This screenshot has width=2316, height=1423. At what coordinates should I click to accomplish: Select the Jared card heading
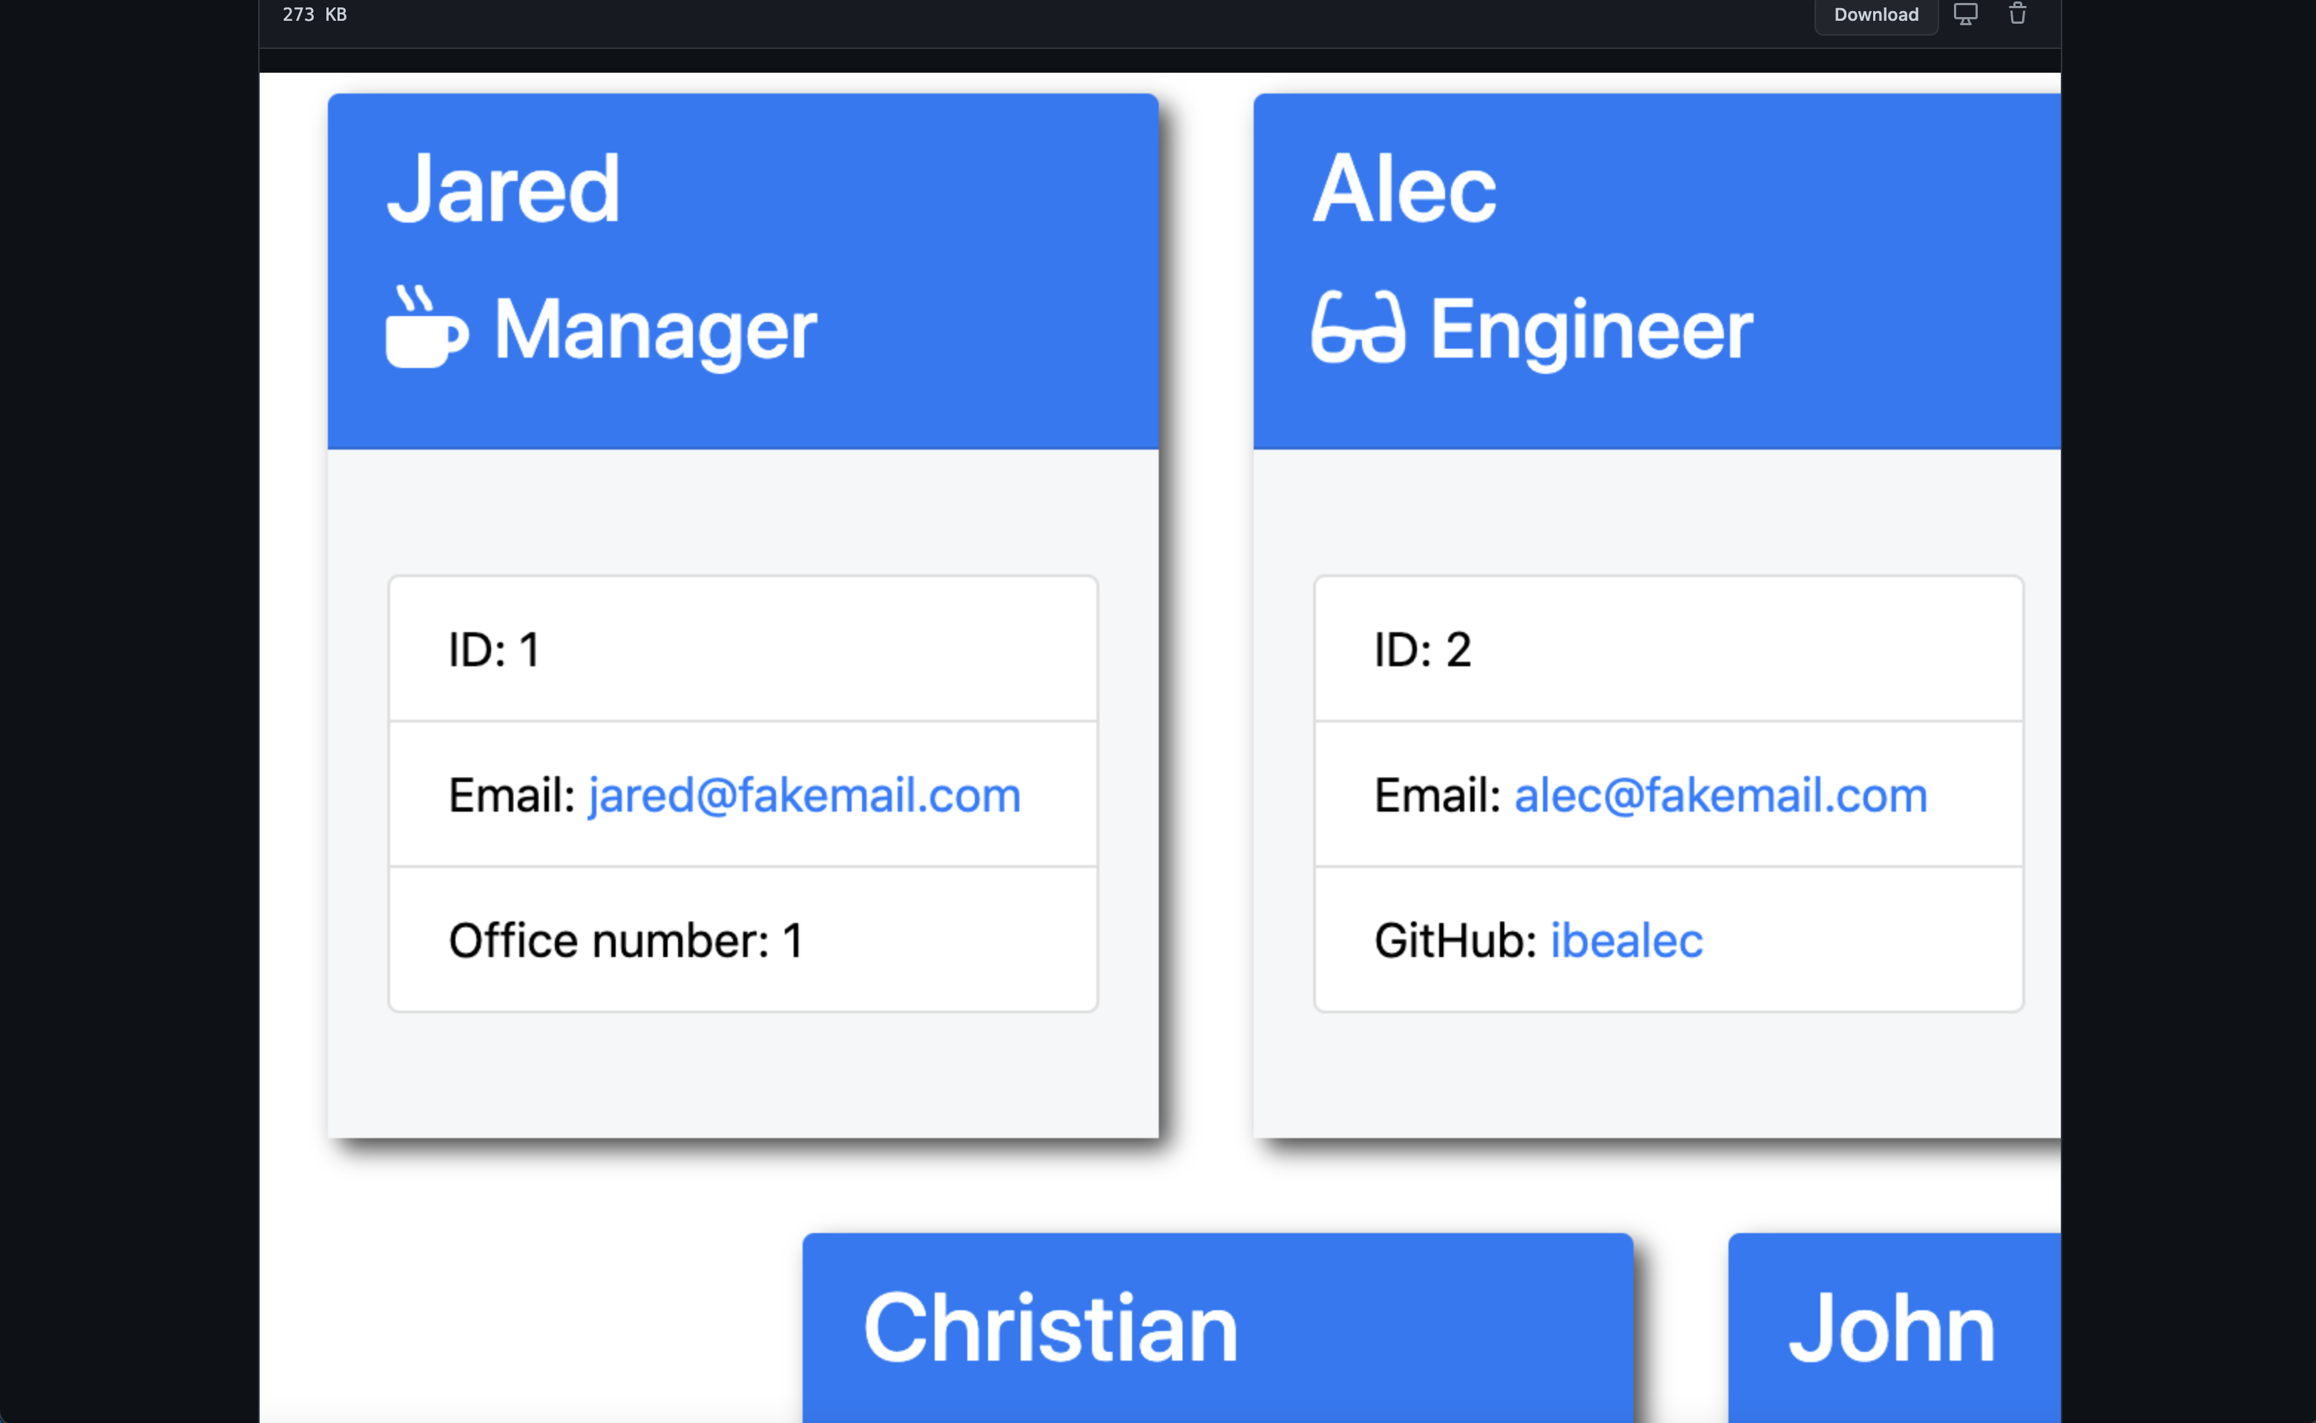[504, 189]
